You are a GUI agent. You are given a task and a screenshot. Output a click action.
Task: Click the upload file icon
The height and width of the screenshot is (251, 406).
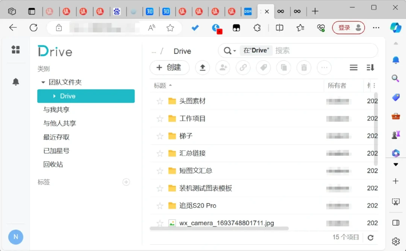[203, 68]
